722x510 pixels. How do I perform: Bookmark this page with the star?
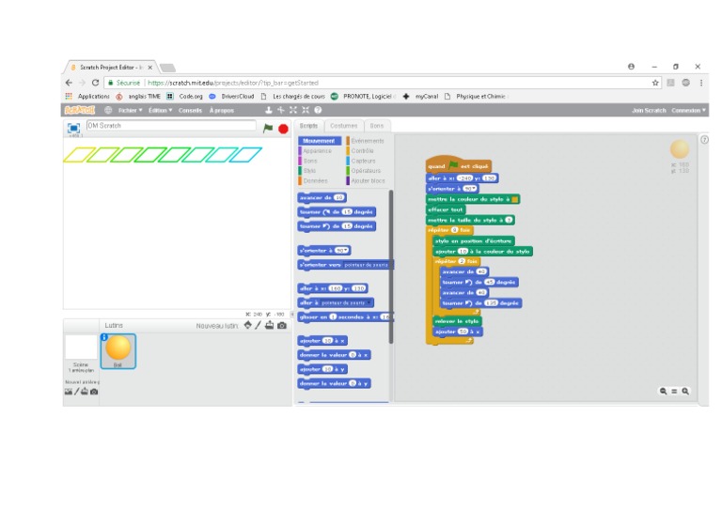pos(655,83)
